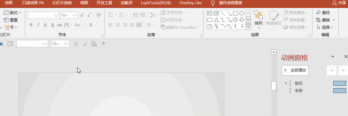348x116 pixels.
Task: Select the freeform shape tool
Action: point(210,26)
